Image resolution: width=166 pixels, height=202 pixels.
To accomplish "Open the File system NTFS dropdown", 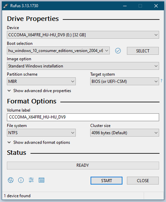I will (41, 133).
